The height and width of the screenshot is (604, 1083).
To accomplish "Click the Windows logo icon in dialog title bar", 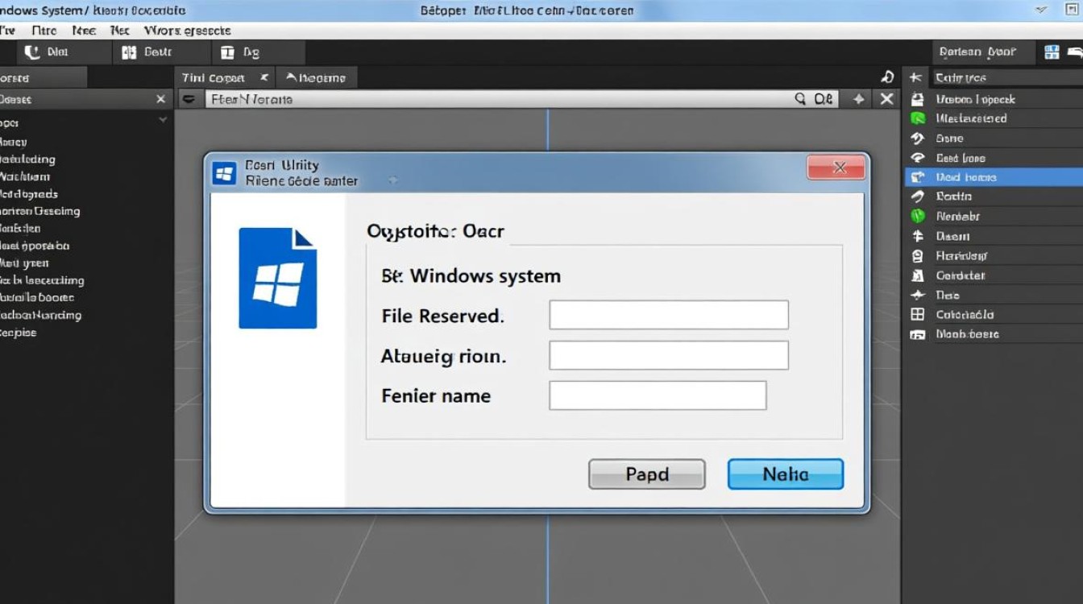I will point(224,173).
